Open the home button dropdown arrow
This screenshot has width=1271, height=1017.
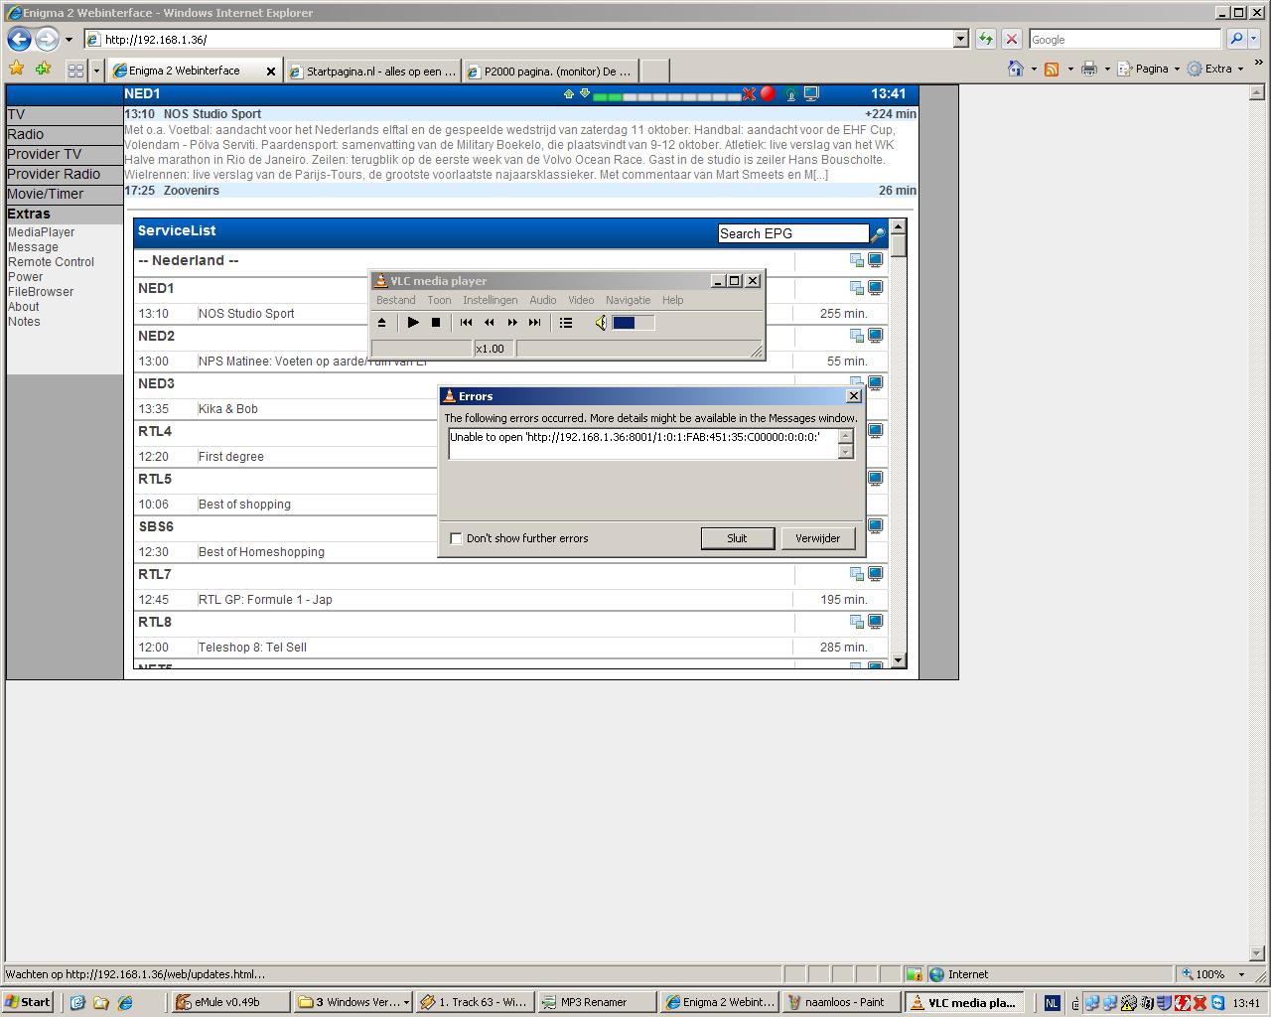[x=1034, y=70]
